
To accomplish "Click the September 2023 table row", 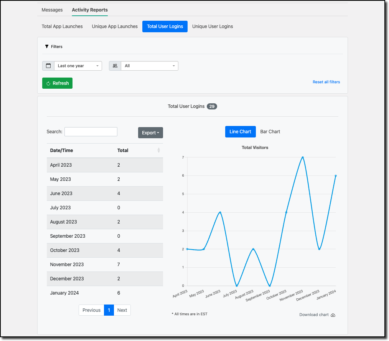I will 105,236.
